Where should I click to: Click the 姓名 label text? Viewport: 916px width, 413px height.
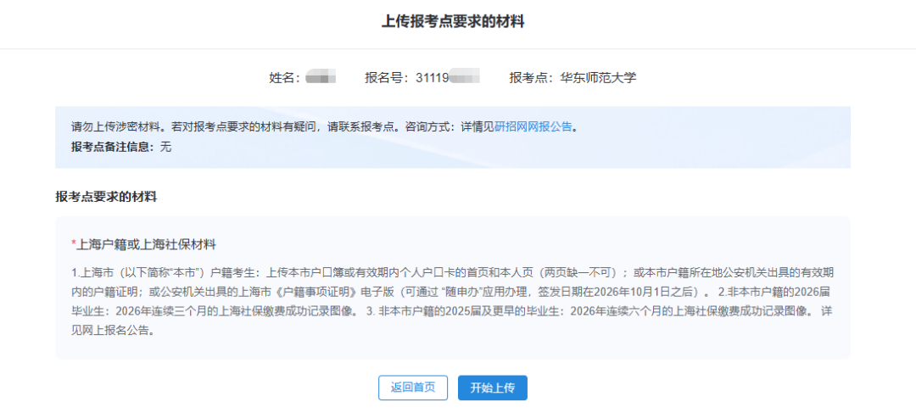pos(284,78)
